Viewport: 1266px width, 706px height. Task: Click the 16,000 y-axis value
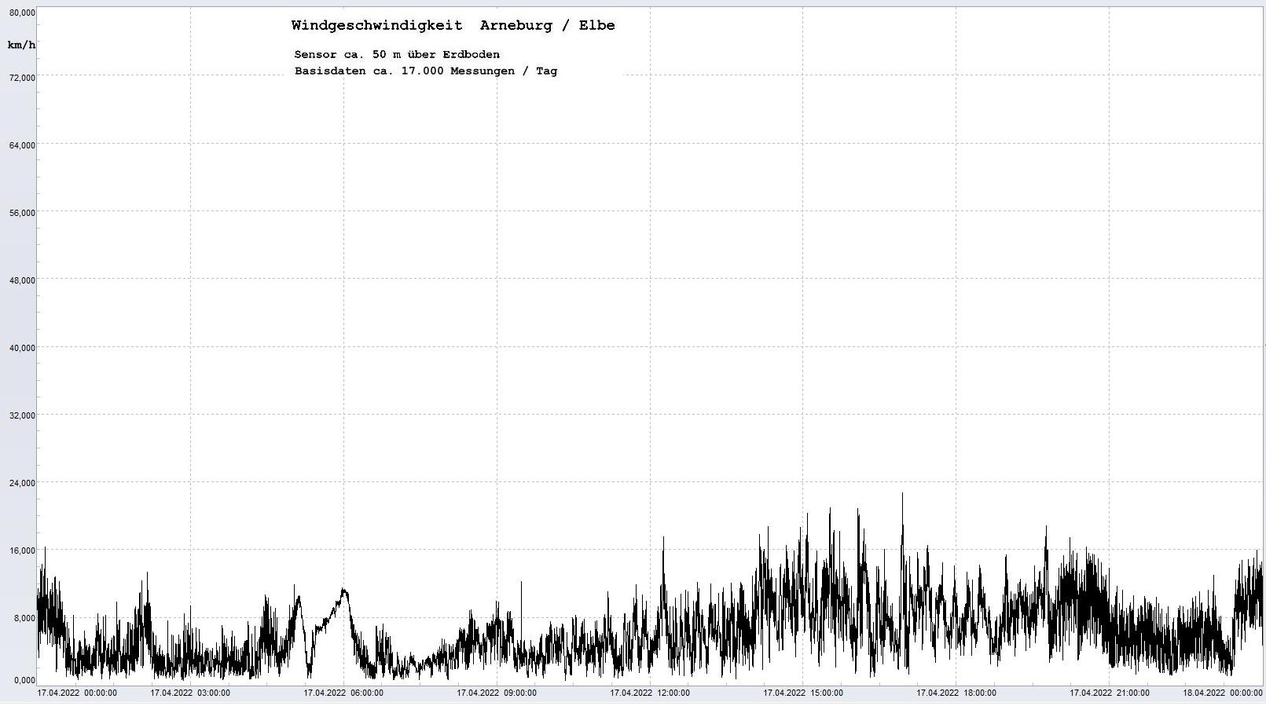(22, 551)
